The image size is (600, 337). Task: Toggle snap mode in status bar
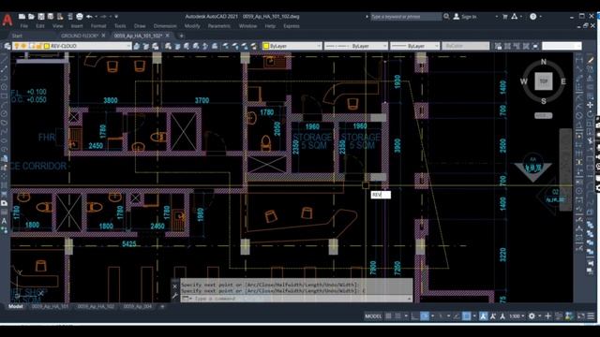point(397,316)
